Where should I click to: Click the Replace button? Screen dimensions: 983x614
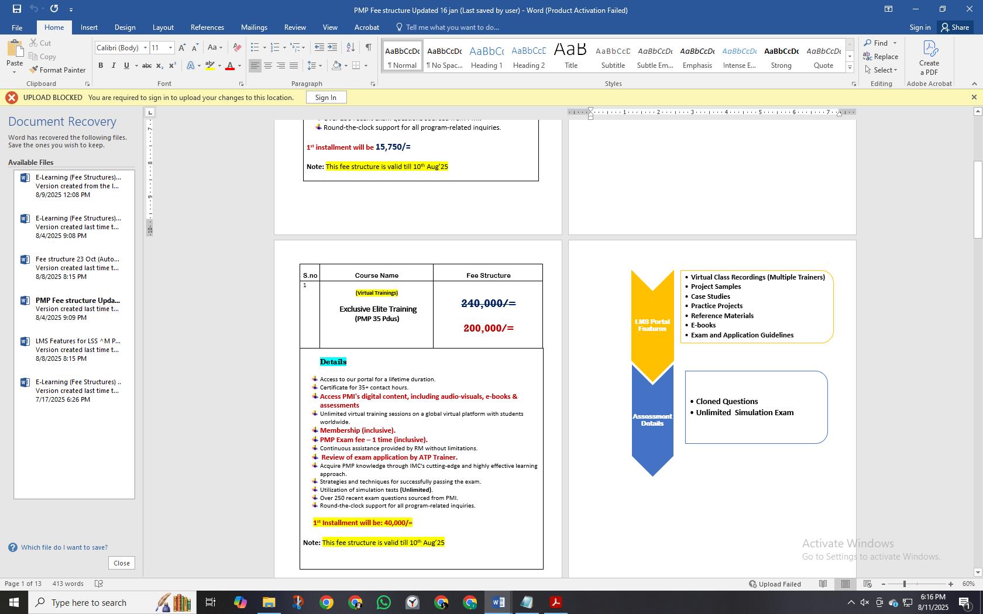click(881, 57)
